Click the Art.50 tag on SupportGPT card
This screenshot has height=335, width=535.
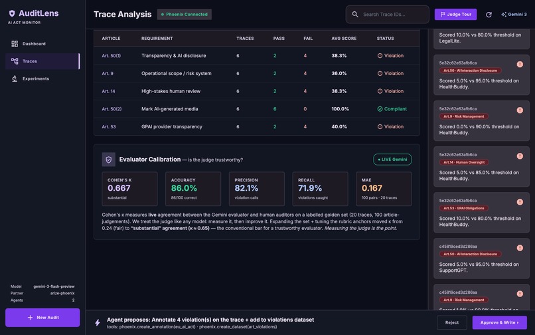(470, 254)
